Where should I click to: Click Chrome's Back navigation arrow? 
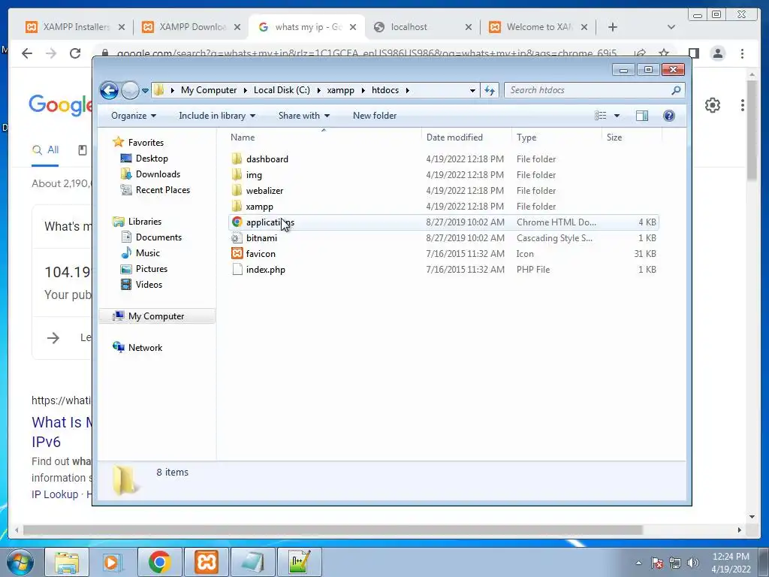(27, 53)
